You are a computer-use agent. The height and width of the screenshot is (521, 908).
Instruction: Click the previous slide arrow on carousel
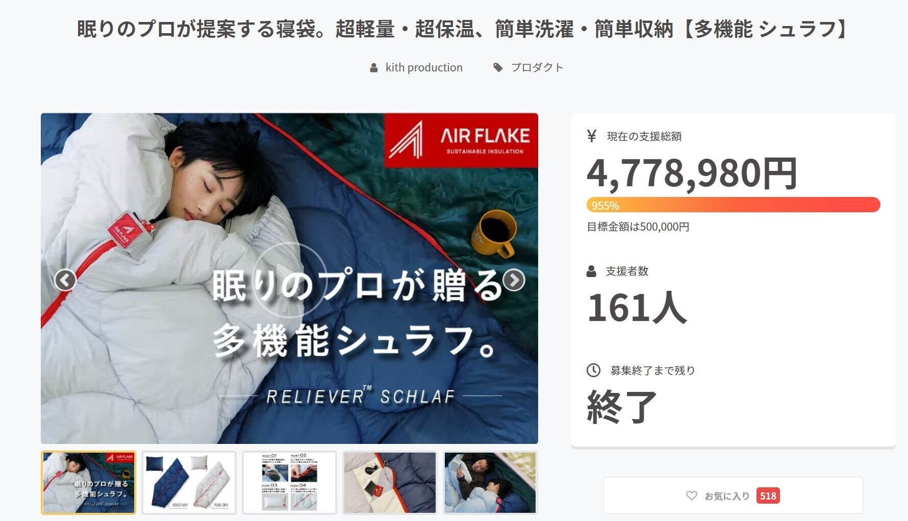(65, 280)
